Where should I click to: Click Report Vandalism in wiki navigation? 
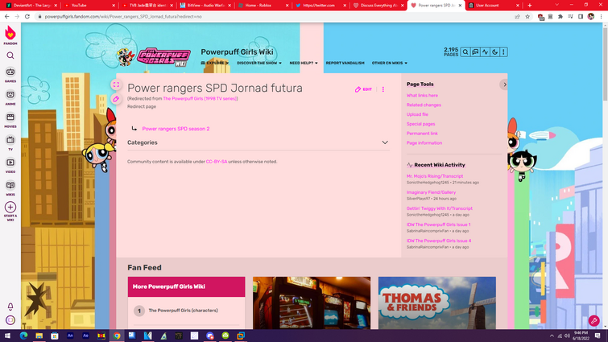[345, 63]
